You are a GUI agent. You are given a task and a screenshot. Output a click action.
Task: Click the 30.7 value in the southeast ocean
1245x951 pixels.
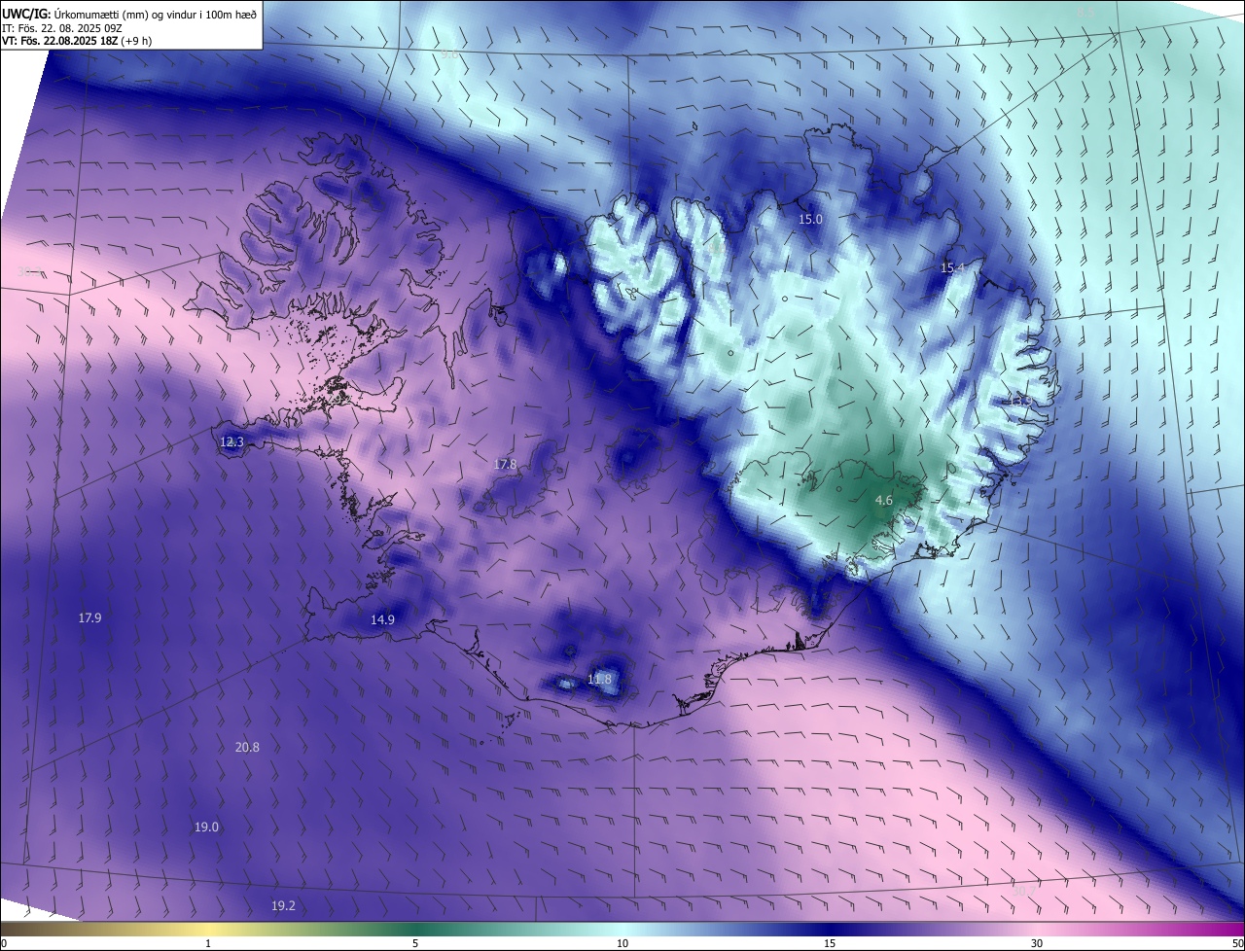coord(1025,890)
